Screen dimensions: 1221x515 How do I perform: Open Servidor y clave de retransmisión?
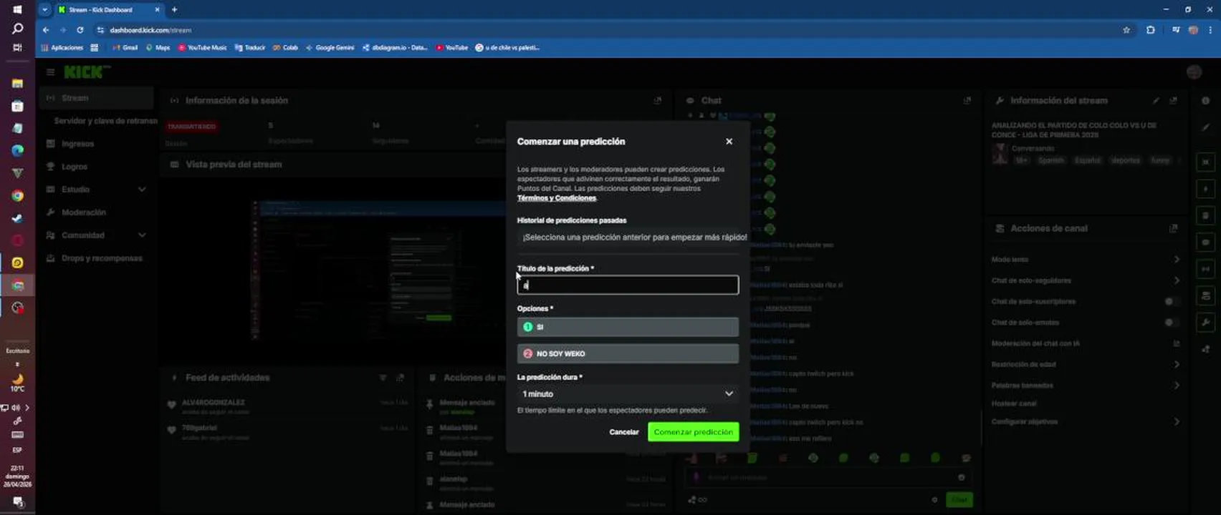click(105, 121)
